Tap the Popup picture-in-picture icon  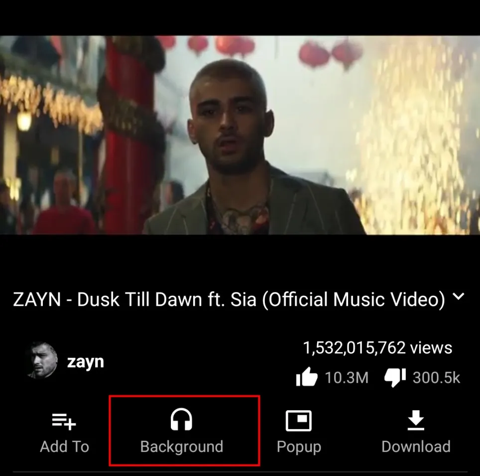click(298, 421)
